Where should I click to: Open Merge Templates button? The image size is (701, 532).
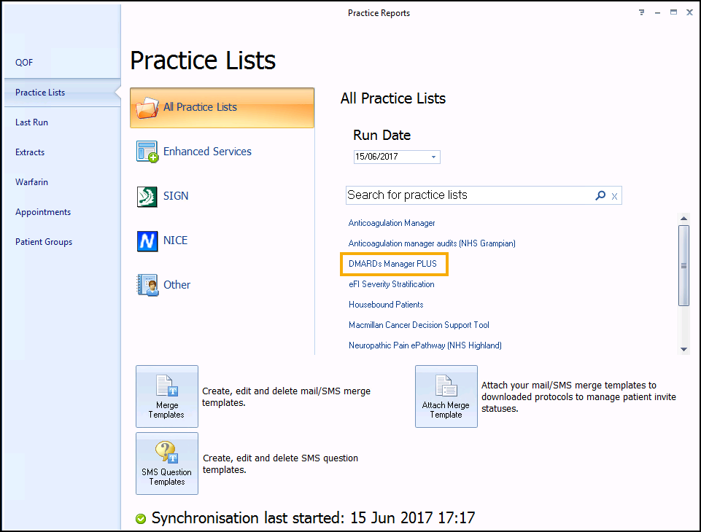point(166,396)
